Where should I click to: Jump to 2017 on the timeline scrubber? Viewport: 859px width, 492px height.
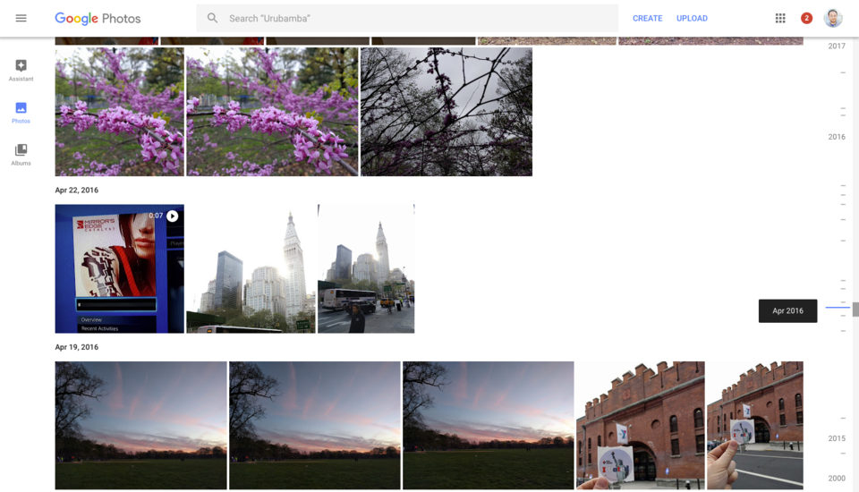pos(837,46)
